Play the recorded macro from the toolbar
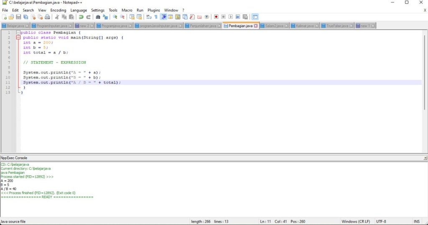Viewport: 428px width, 225px height. [x=231, y=17]
